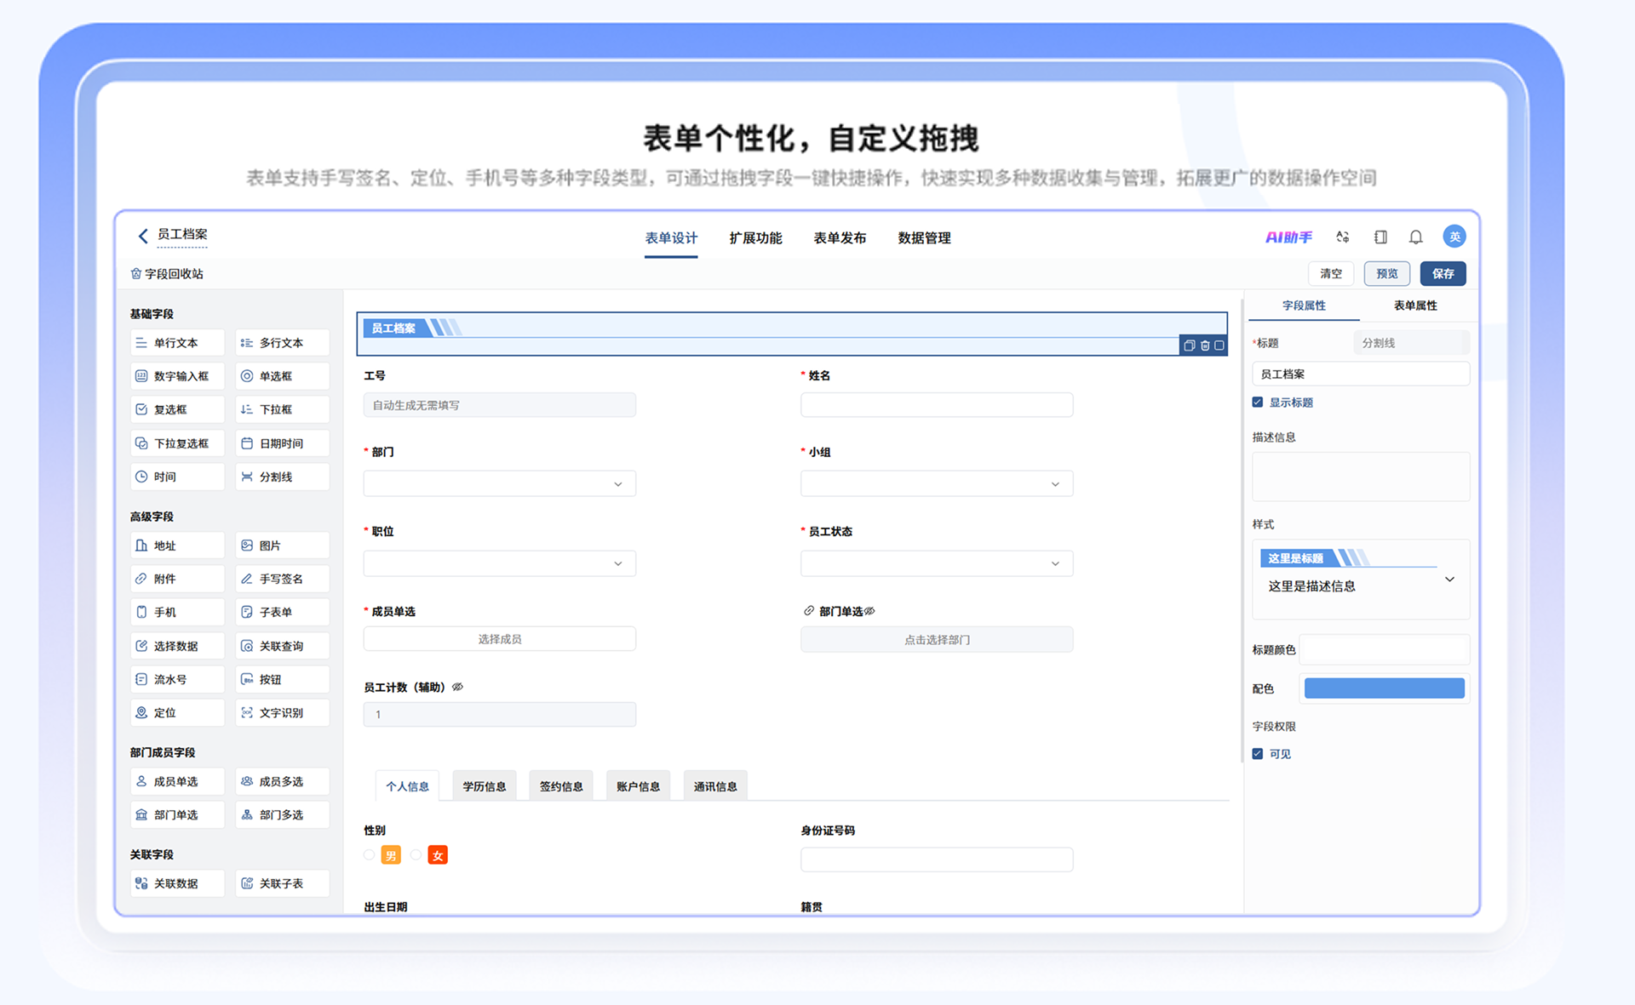Select the 单选框 field
The height and width of the screenshot is (1005, 1635).
[x=282, y=376]
